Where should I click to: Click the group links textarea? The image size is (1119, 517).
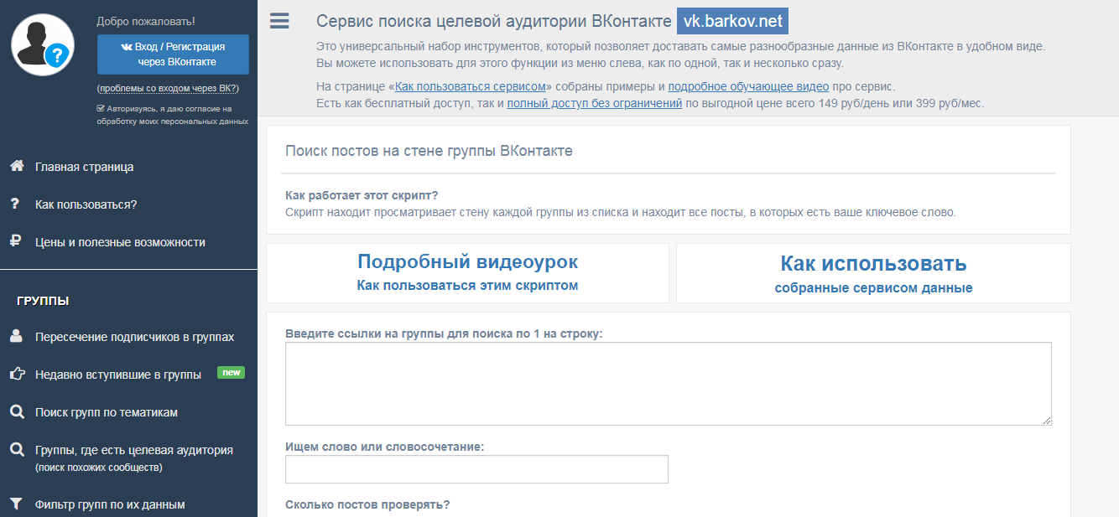click(668, 383)
